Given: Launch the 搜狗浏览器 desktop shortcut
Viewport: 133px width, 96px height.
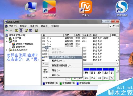Looking at the screenshot, I should pyautogui.click(x=122, y=9).
